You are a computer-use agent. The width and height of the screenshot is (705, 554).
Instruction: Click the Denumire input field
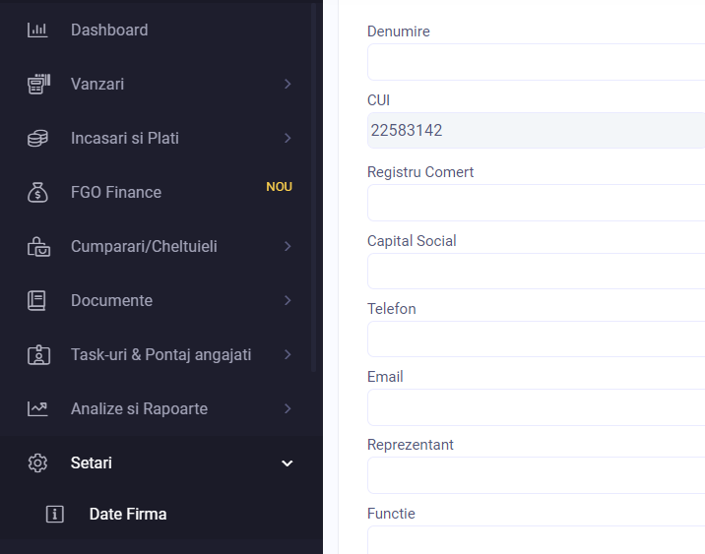536,62
